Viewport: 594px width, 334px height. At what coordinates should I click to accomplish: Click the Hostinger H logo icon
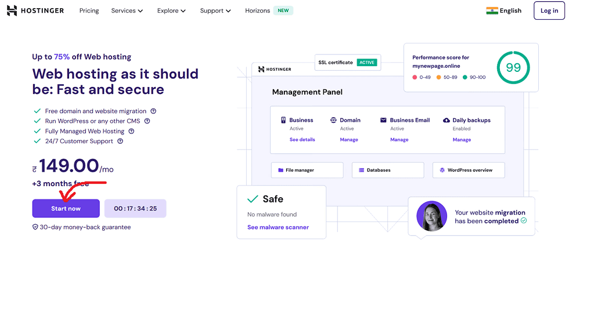(11, 10)
